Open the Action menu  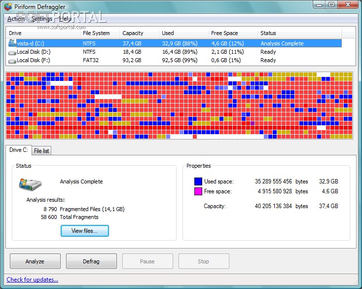(15, 19)
